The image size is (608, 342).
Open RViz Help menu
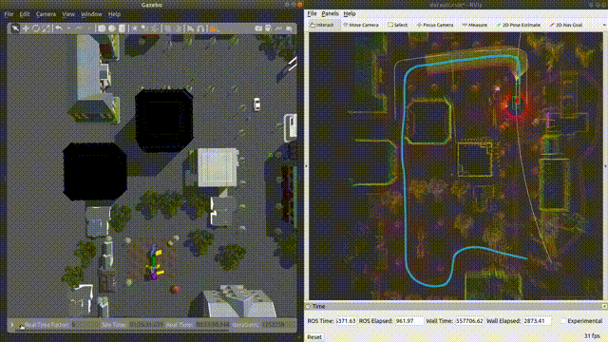(350, 13)
